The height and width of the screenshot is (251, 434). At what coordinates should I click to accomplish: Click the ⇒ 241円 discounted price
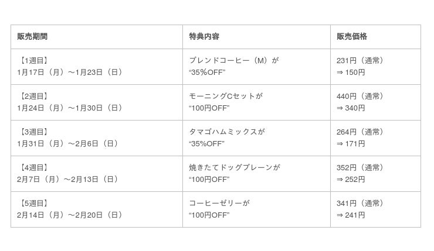point(351,215)
